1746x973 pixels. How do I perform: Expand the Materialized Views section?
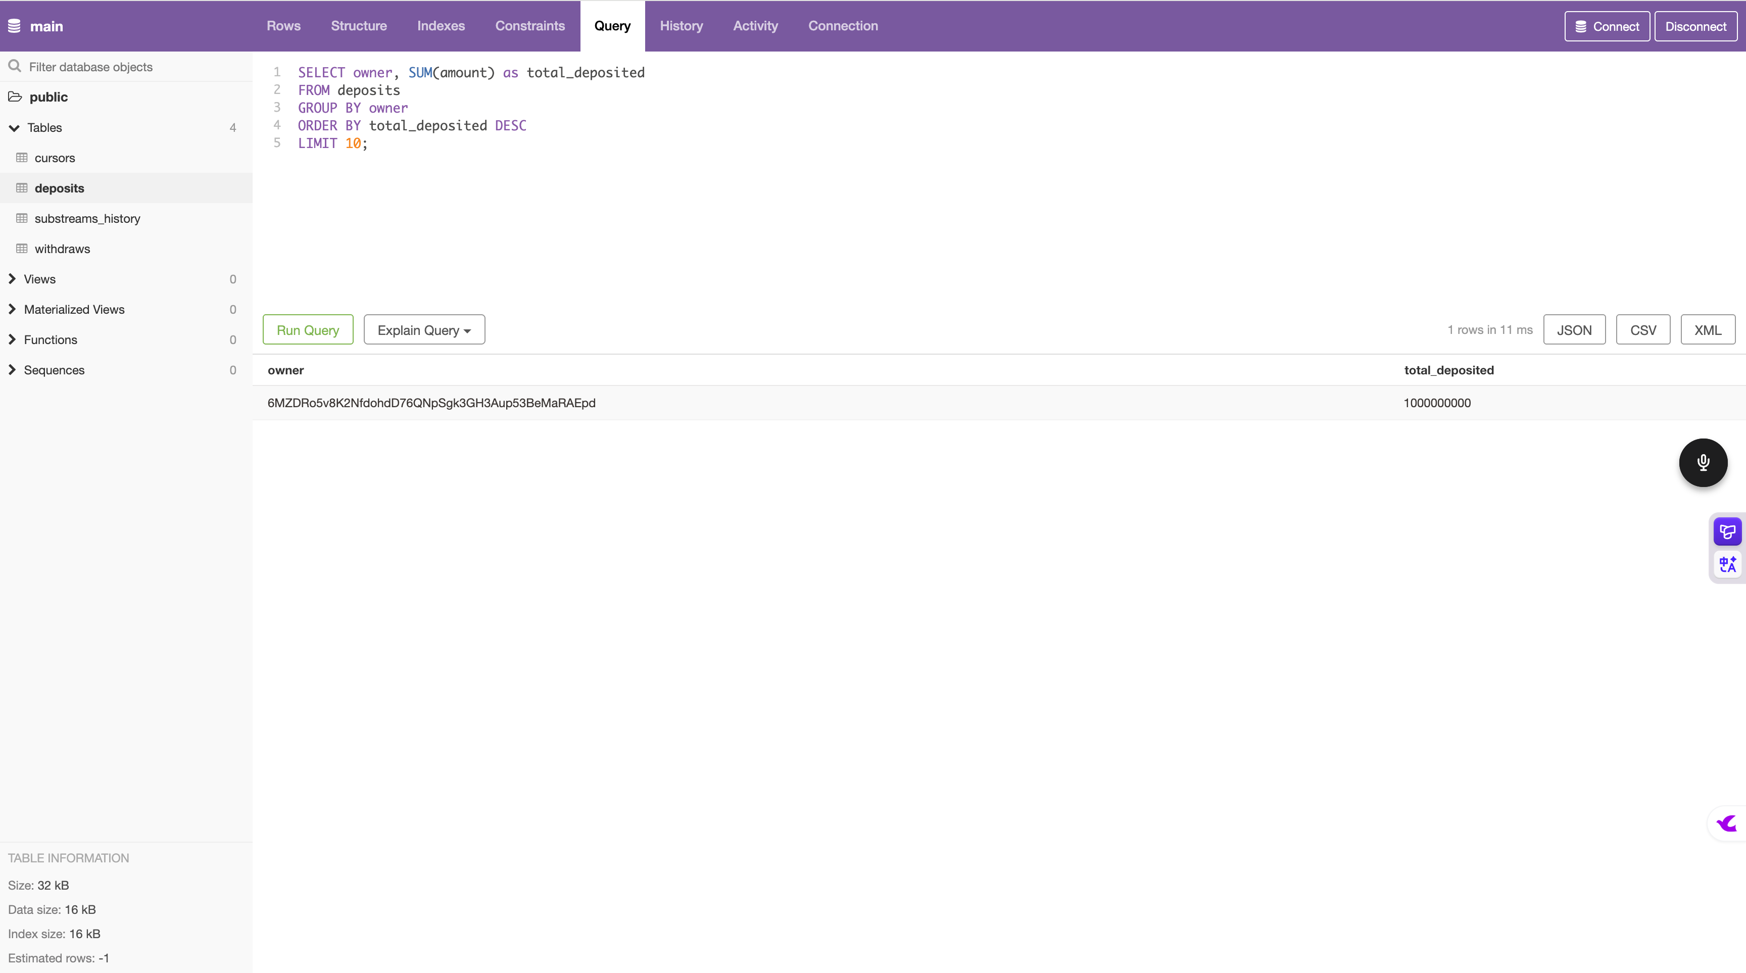[x=12, y=310]
